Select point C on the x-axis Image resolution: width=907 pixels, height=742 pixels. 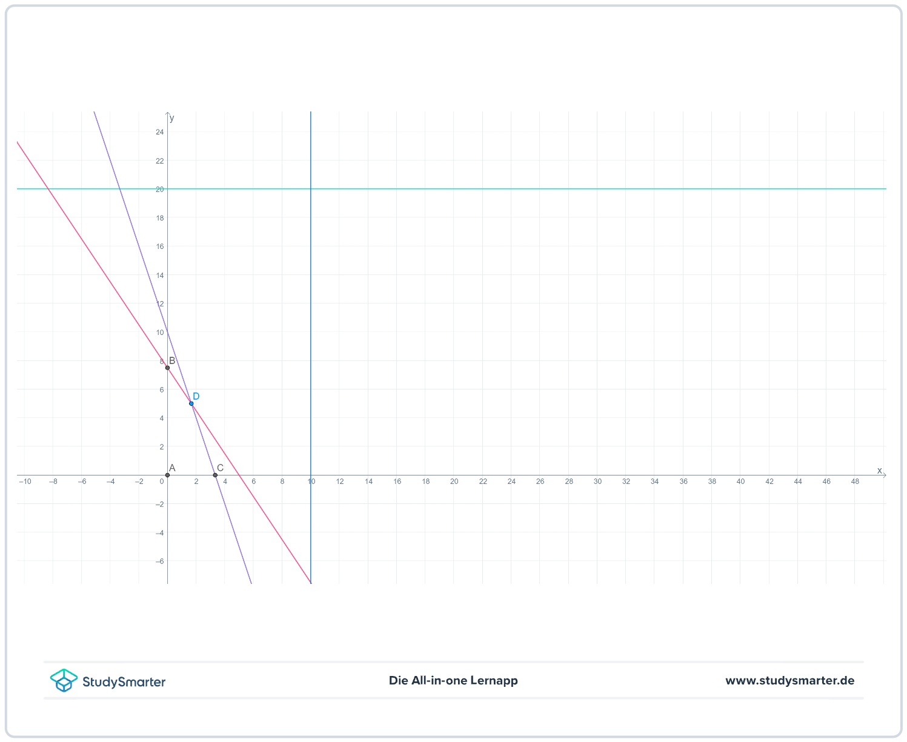[x=215, y=475]
